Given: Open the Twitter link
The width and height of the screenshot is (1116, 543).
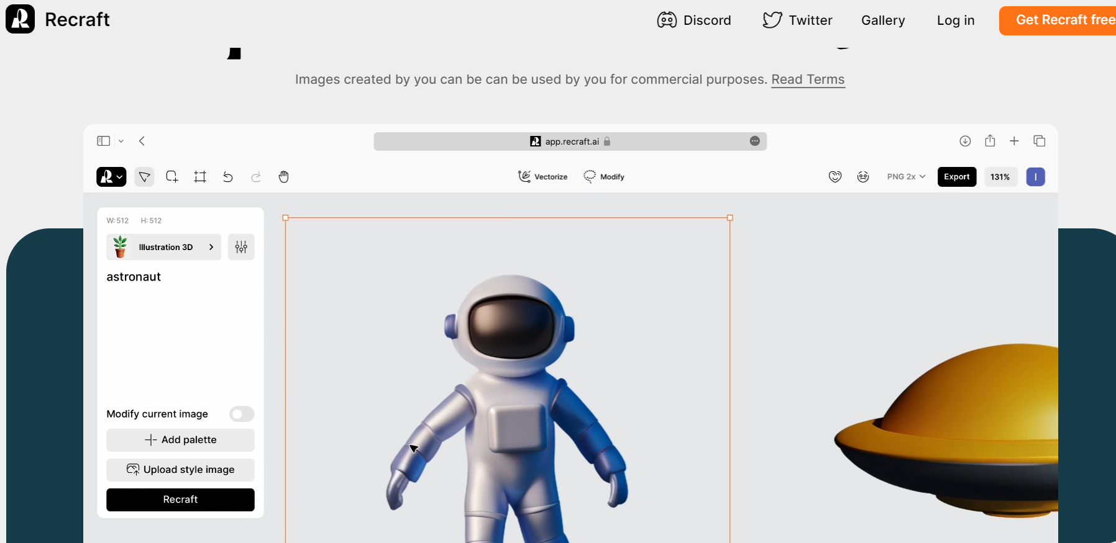Looking at the screenshot, I should [x=797, y=20].
